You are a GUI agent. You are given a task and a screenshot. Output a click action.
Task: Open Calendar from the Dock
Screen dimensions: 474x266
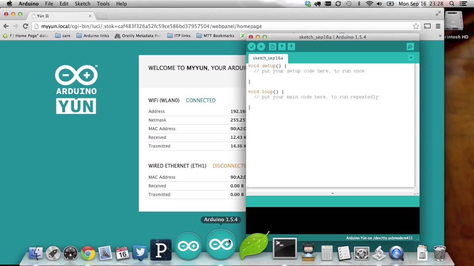122,253
